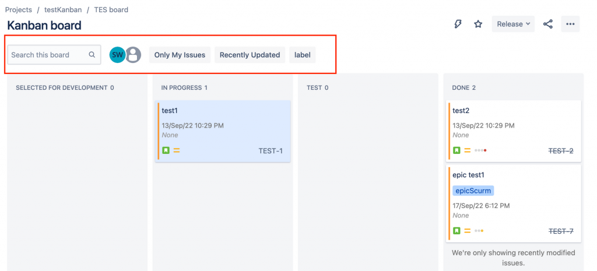The height and width of the screenshot is (271, 597).
Task: Click the lightning bolt automation icon
Action: [458, 24]
